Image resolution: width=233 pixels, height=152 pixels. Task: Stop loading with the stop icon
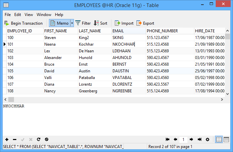point(47,139)
